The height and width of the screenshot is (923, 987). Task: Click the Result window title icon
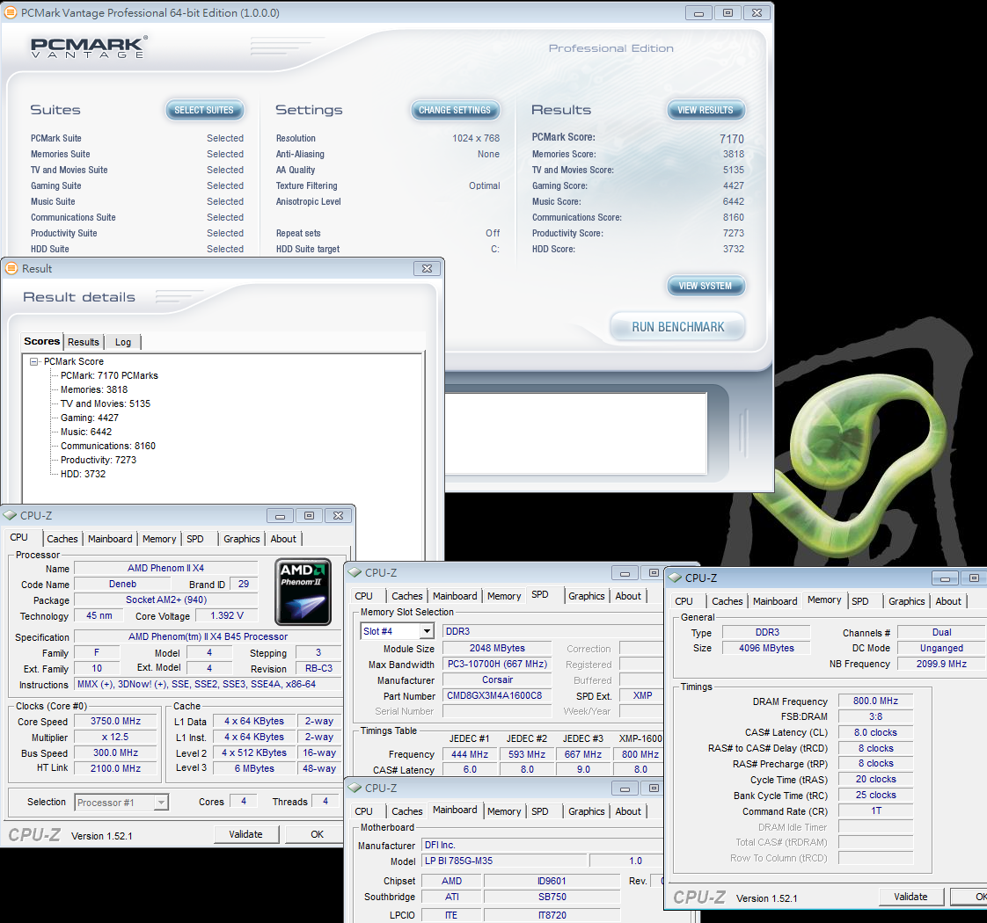pyautogui.click(x=11, y=269)
